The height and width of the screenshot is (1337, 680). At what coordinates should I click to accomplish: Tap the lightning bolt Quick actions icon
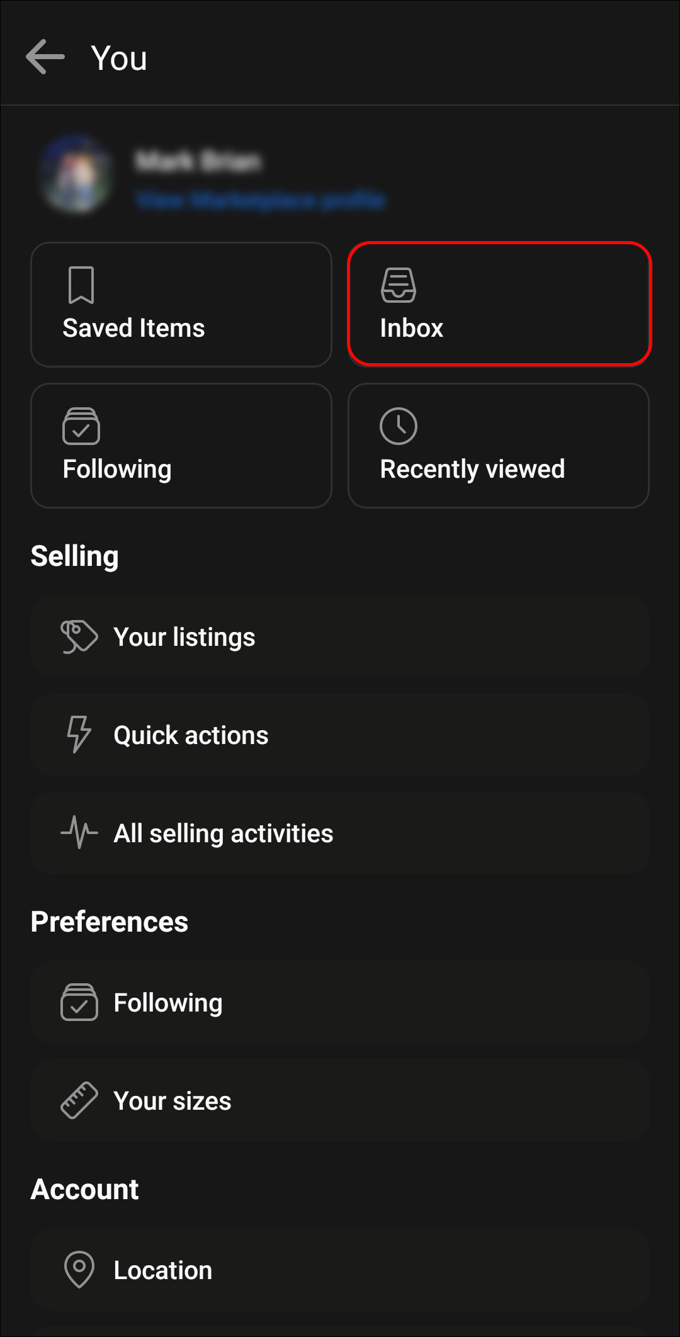tap(79, 735)
